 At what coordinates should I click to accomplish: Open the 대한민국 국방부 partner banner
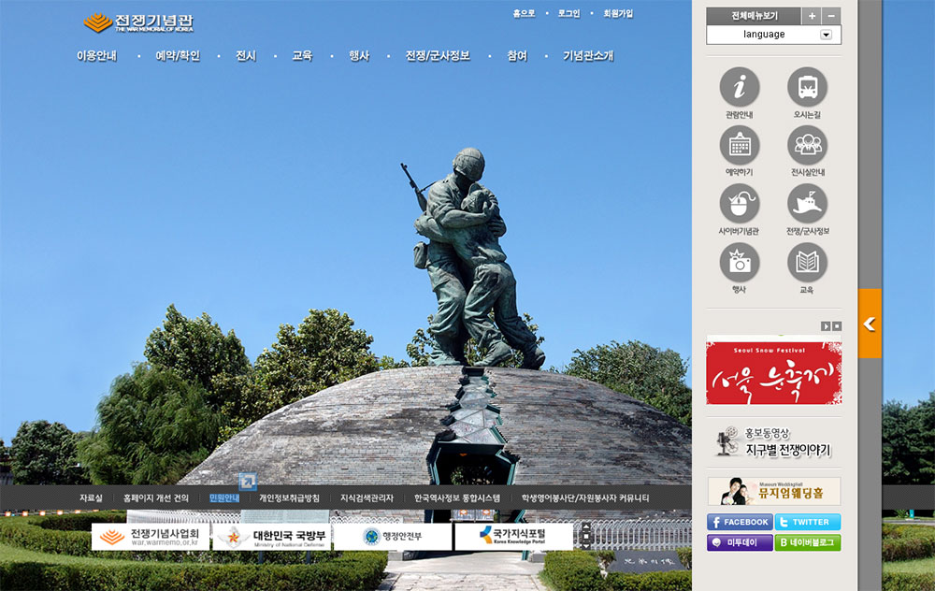coord(271,536)
